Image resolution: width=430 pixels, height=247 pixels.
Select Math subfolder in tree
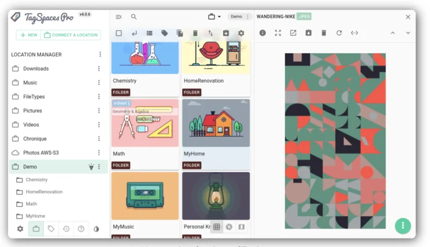31,204
